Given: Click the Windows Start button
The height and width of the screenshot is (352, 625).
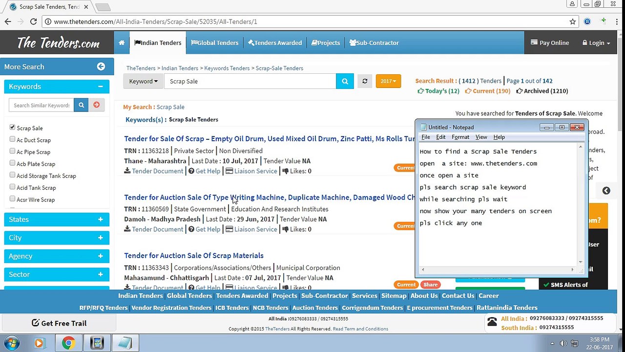Looking at the screenshot, I should tap(12, 343).
